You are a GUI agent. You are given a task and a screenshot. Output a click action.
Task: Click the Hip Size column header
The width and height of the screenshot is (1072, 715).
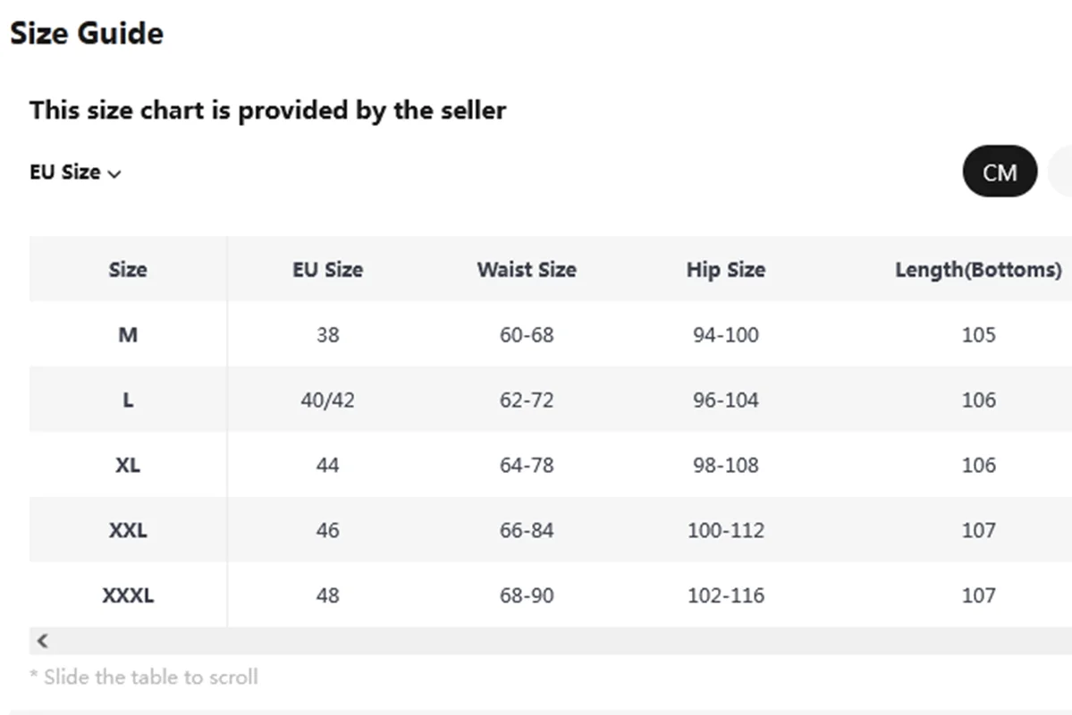tap(725, 269)
